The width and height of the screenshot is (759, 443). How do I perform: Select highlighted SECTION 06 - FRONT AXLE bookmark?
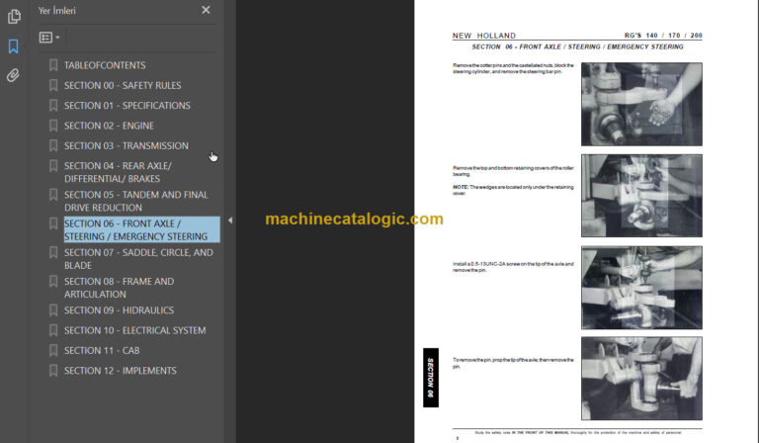142,229
